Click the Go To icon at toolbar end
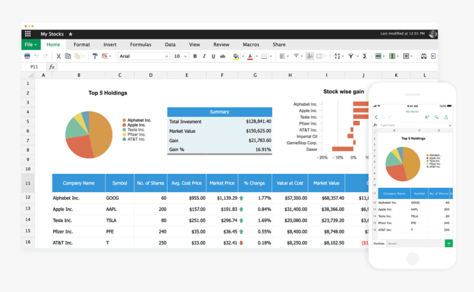The width and height of the screenshot is (474, 292). click(x=433, y=56)
